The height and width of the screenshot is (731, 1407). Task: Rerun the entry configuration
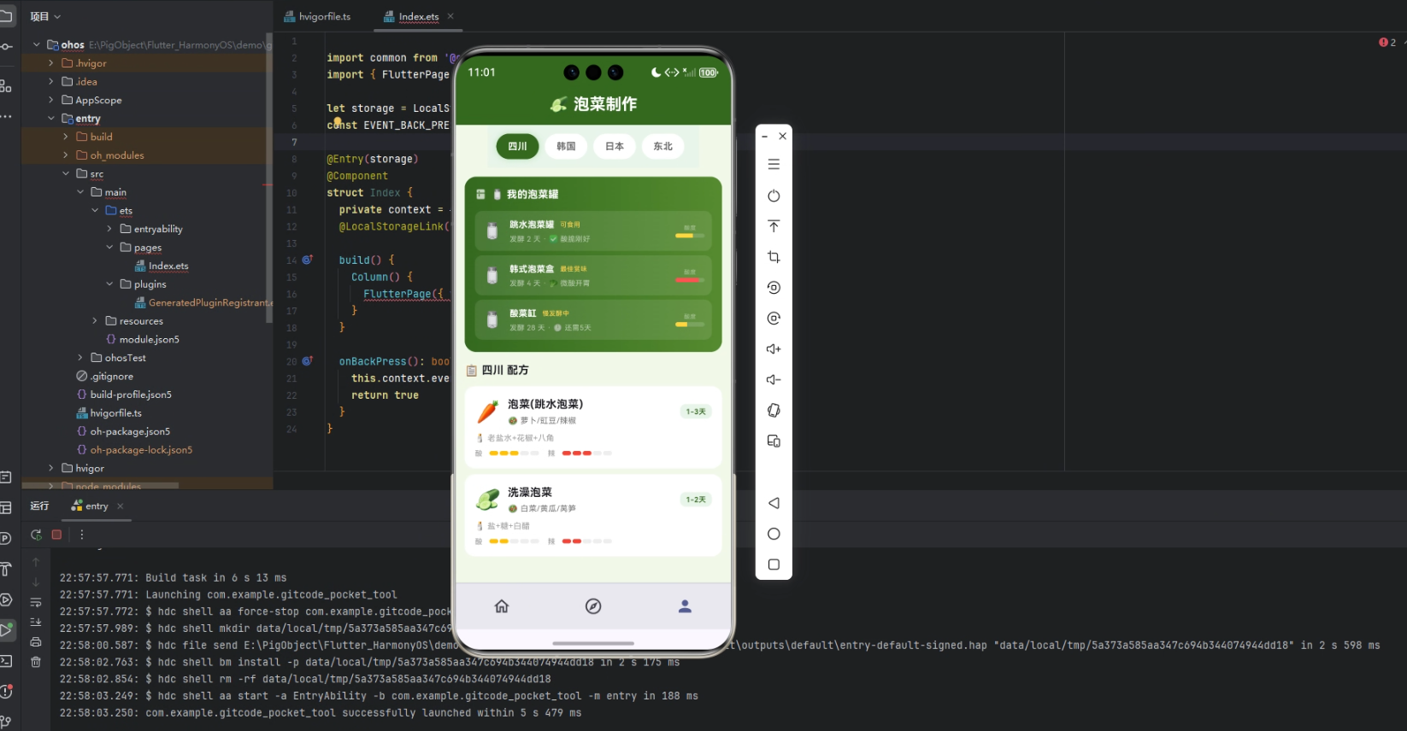pos(36,535)
